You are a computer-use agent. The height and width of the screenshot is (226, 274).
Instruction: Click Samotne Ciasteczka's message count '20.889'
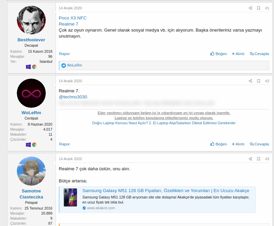pos(47,213)
